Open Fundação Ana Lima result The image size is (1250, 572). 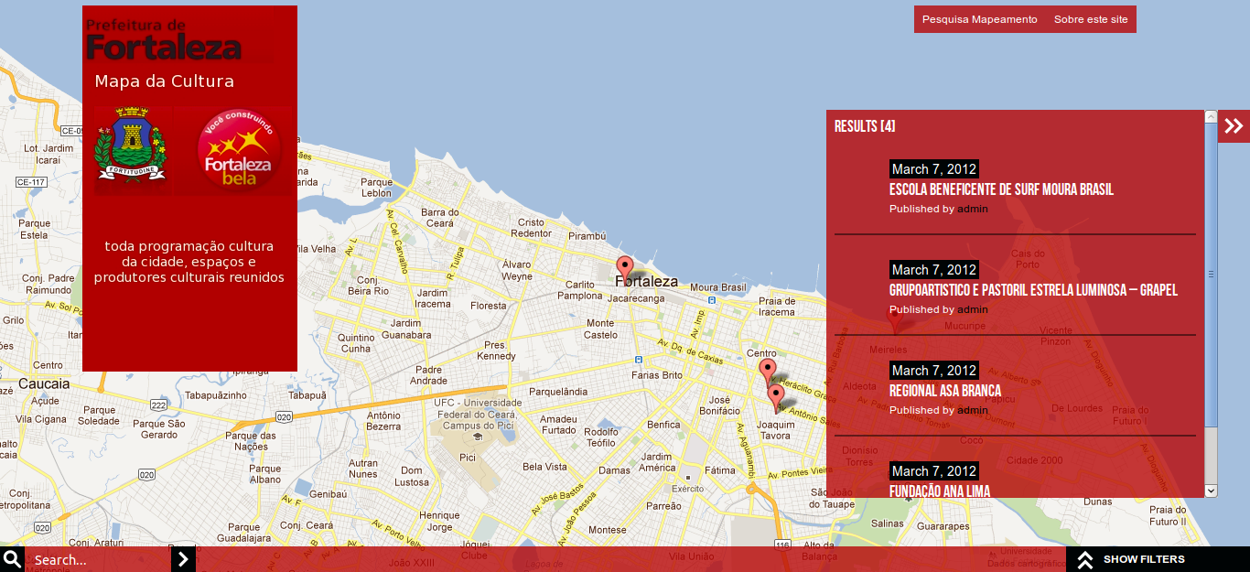point(940,491)
